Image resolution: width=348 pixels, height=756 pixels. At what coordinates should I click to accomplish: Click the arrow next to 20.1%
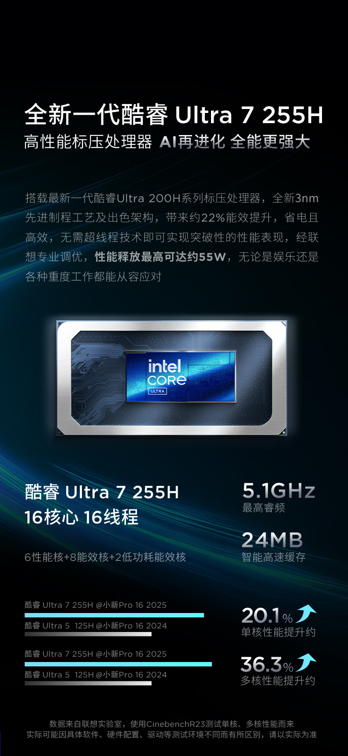point(306,614)
